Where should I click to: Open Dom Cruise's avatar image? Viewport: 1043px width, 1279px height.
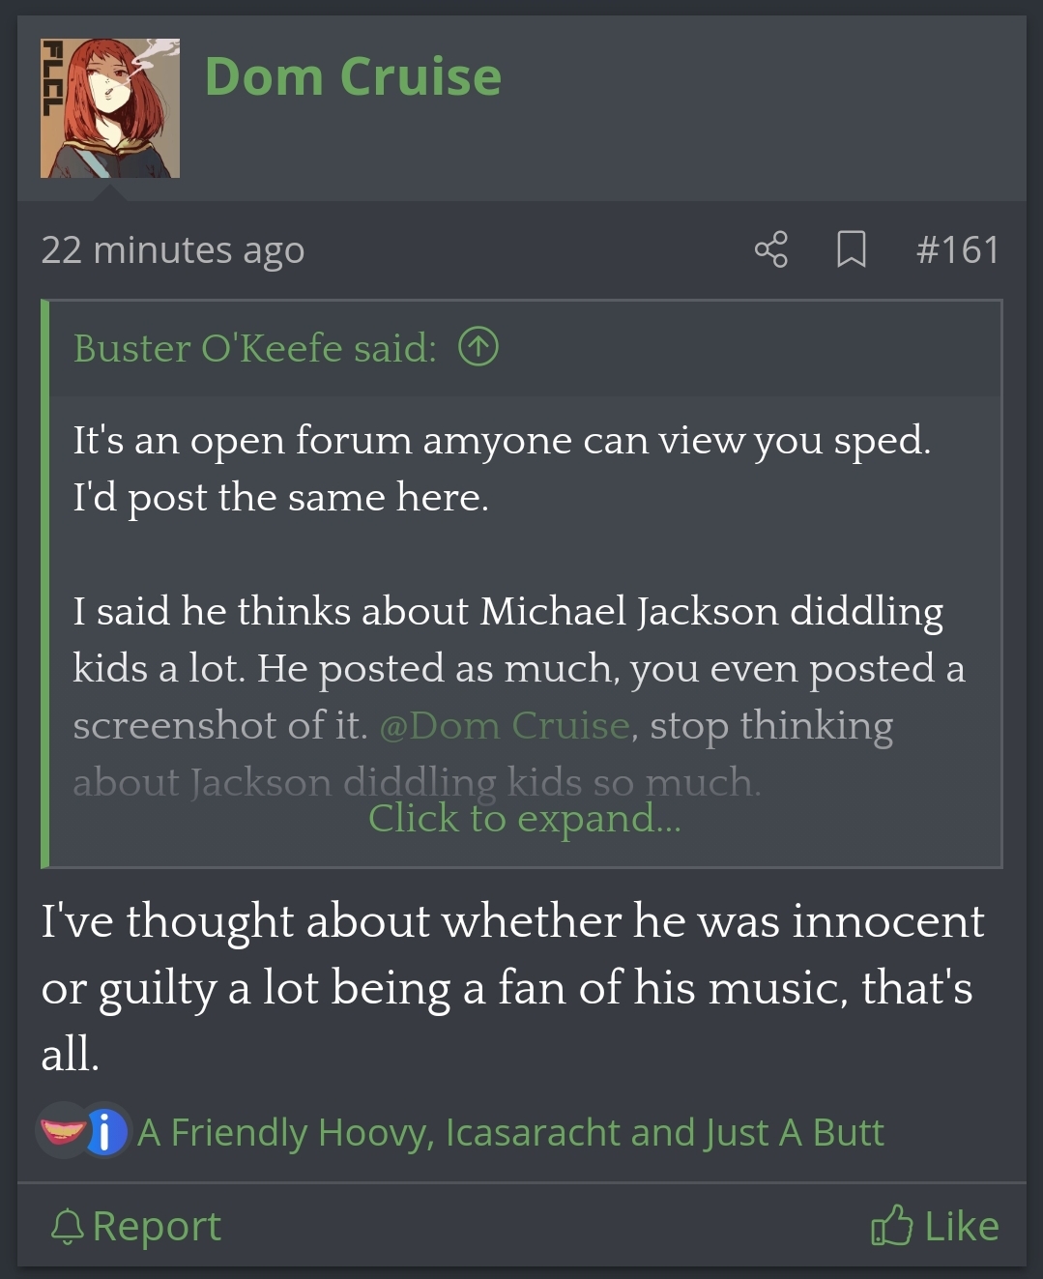(110, 108)
